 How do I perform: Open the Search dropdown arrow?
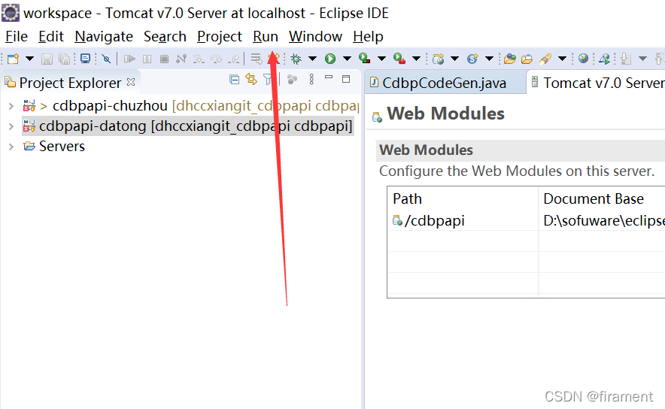563,59
